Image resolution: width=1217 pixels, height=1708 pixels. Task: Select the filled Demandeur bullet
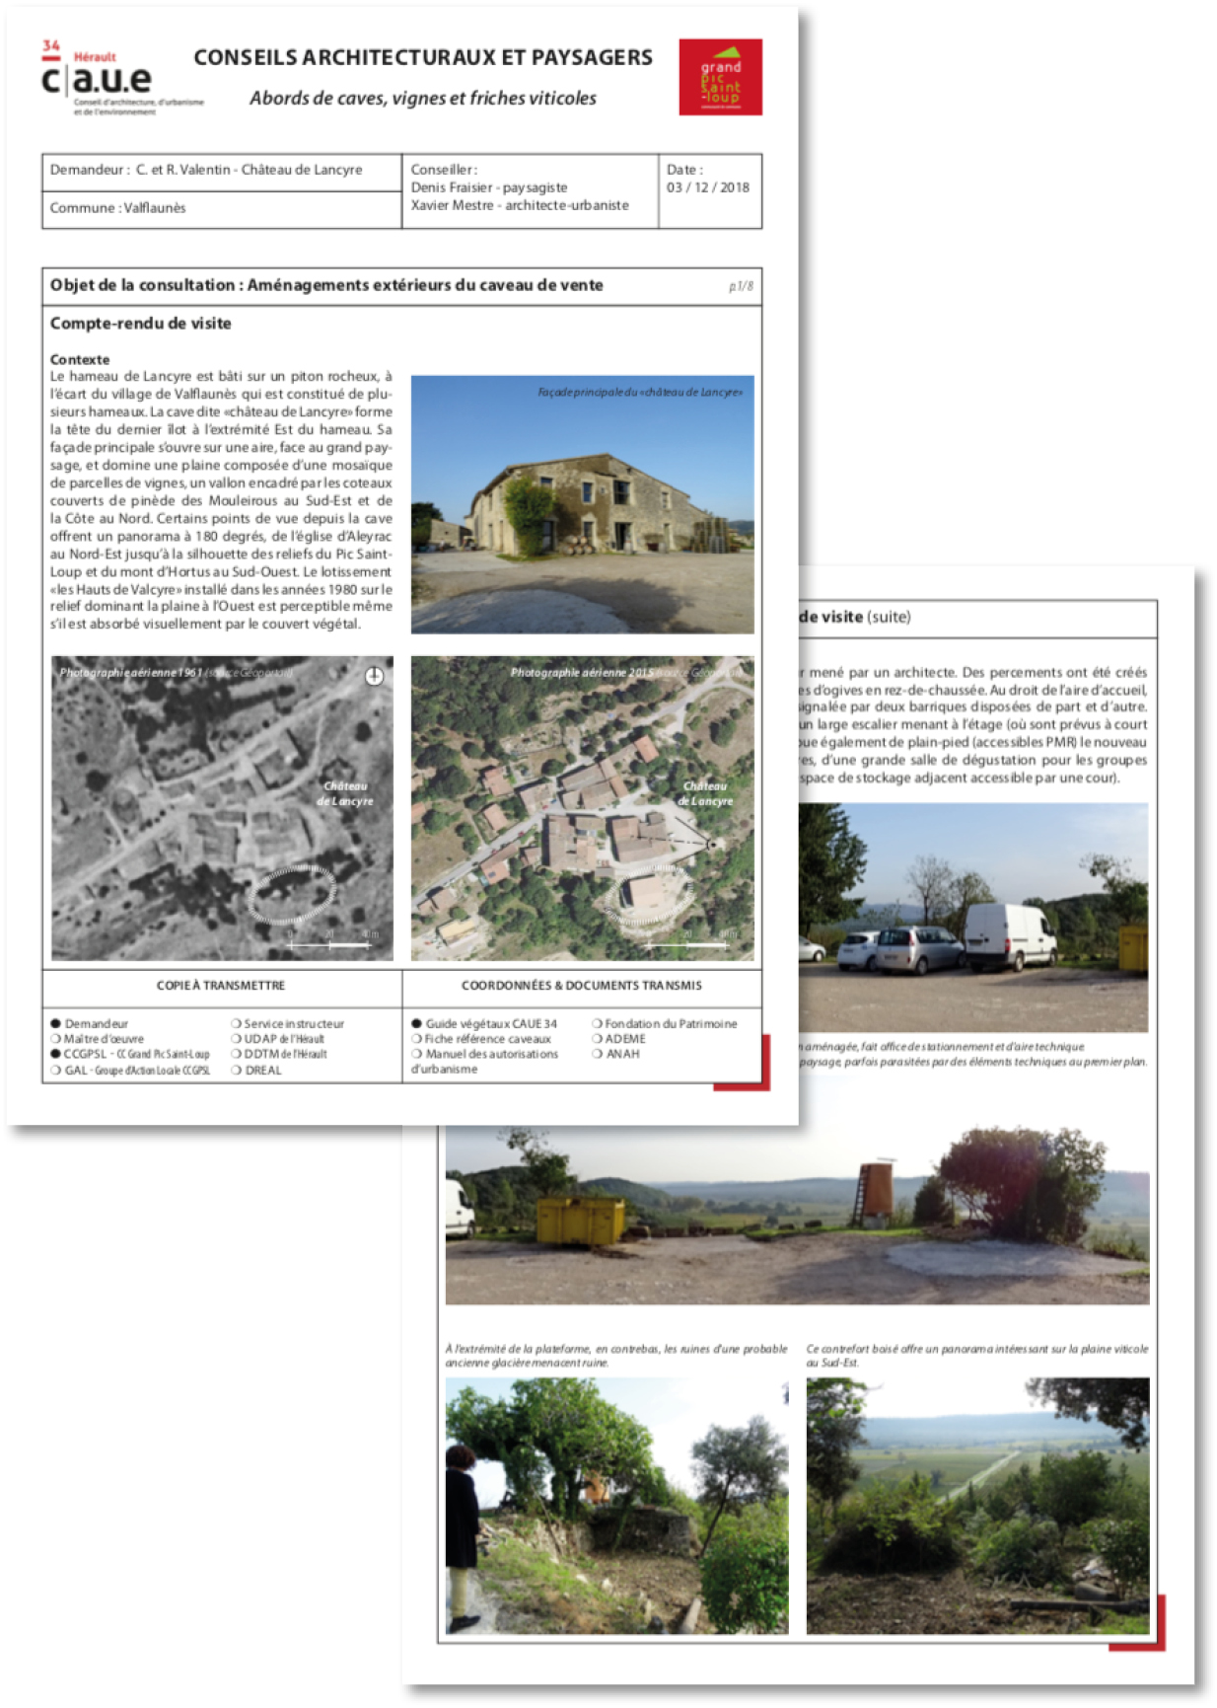coord(56,1024)
